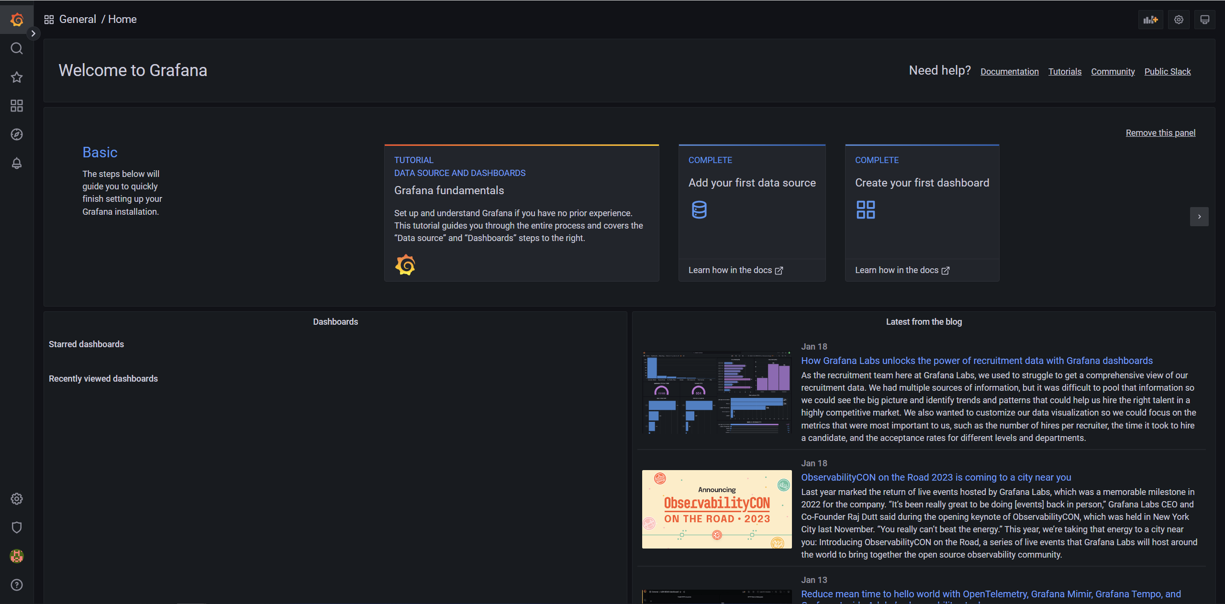Click Remove this panel link
This screenshot has height=604, width=1225.
coord(1160,133)
